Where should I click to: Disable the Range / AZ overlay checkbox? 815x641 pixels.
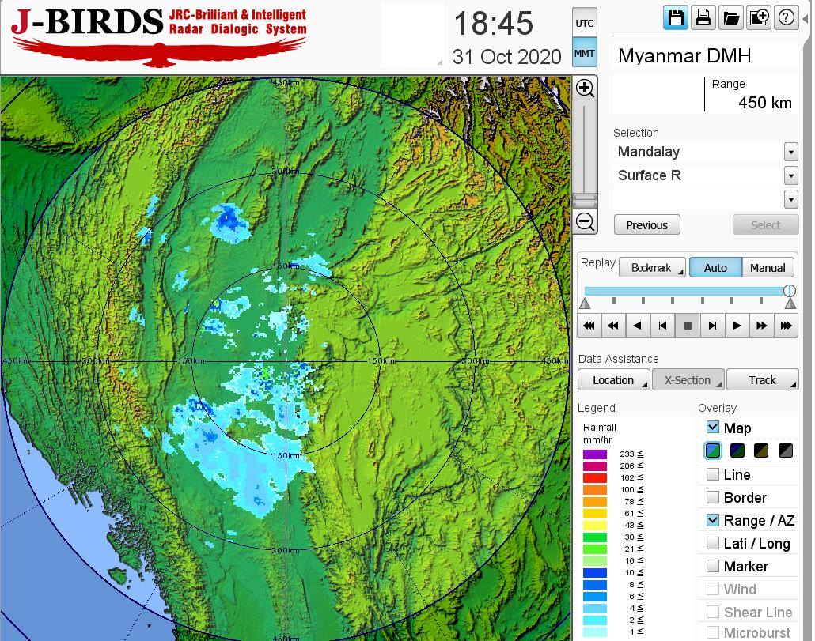click(x=713, y=520)
